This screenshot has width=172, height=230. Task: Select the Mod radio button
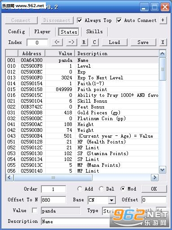(x=123, y=189)
